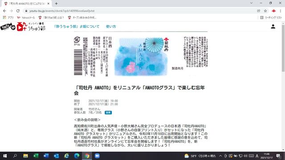Click the 酔うちゅう部 site logo
This screenshot has width=285, height=160.
(x=23, y=27)
